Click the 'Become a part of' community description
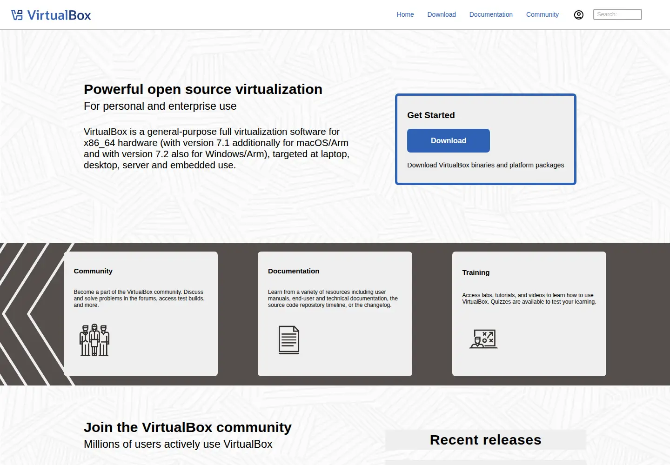Viewport: 670px width, 465px height. tap(139, 299)
